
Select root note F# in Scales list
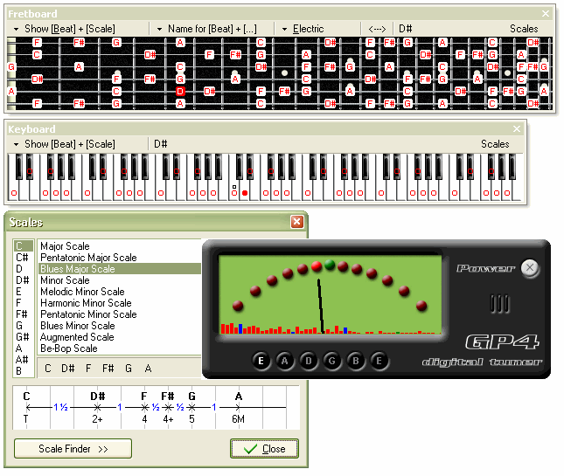pos(24,314)
